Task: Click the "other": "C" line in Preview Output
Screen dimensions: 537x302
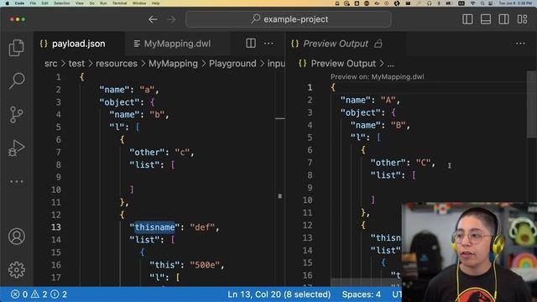Action: click(x=403, y=163)
